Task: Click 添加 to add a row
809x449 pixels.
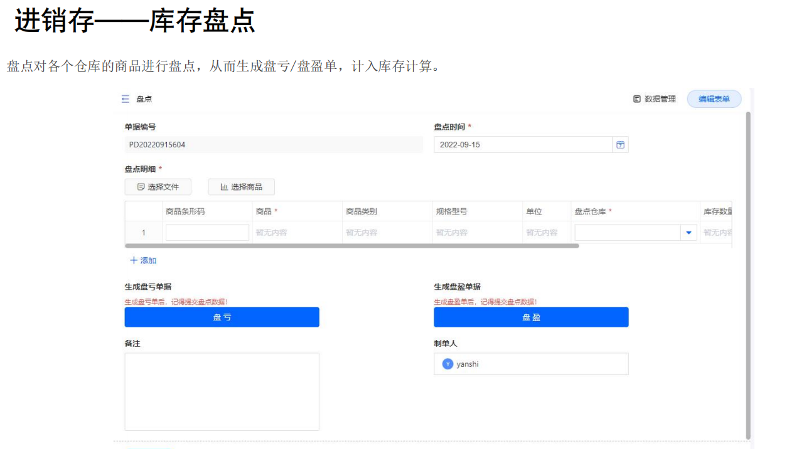Action: pos(143,260)
